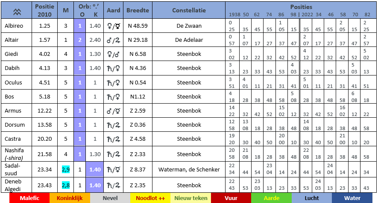Click the Mars/Mercury symbol in Armus row
This screenshot has height=203, width=378.
(113, 111)
